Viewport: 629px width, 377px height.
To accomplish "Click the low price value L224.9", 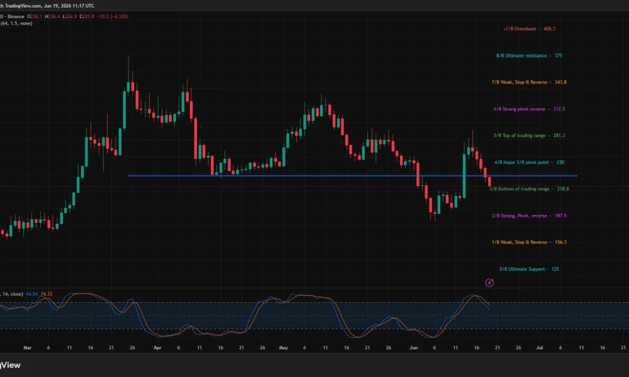I will click(x=69, y=16).
